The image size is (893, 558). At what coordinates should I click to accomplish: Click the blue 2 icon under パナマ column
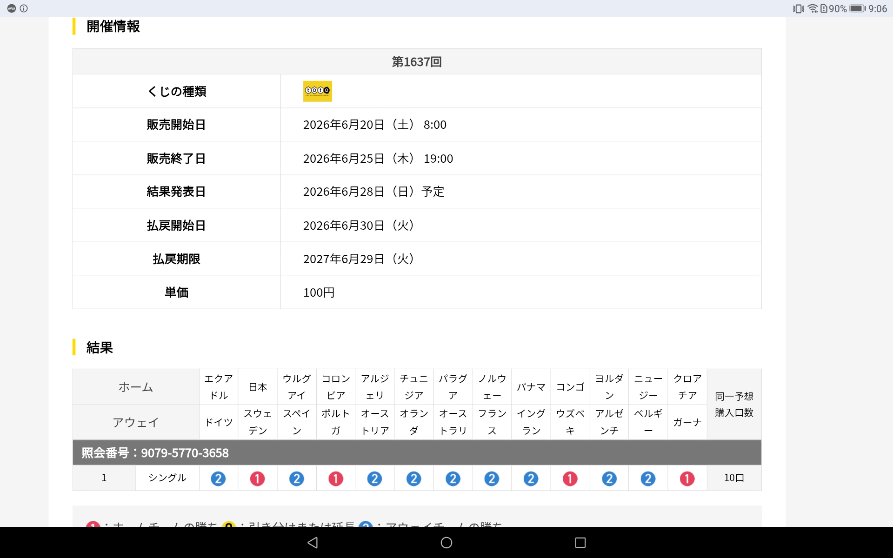pos(531,478)
